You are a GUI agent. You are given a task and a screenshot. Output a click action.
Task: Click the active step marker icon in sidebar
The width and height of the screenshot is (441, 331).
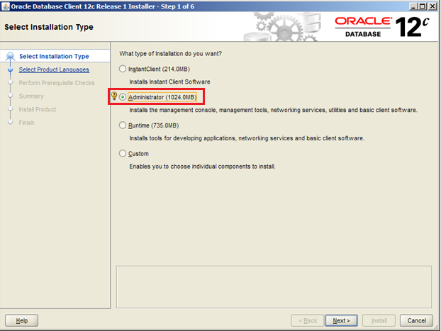[11, 56]
